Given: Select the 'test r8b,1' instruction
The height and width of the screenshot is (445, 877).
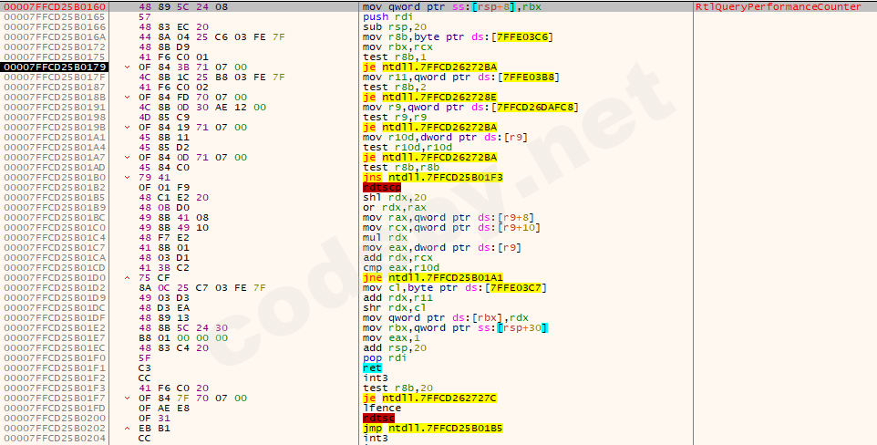Looking at the screenshot, I should tap(393, 57).
